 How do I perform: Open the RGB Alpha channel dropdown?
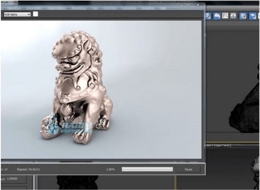coord(17,15)
